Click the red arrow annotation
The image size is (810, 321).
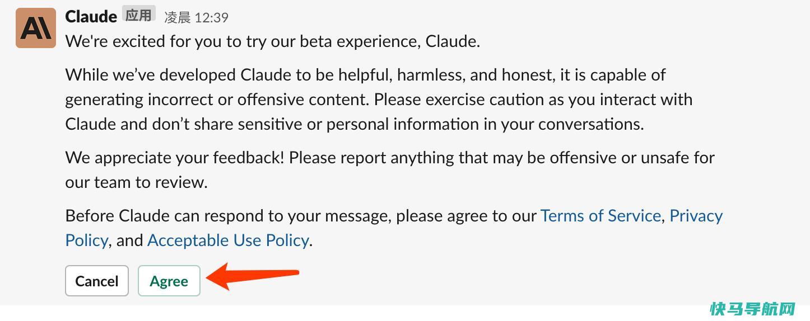(252, 276)
